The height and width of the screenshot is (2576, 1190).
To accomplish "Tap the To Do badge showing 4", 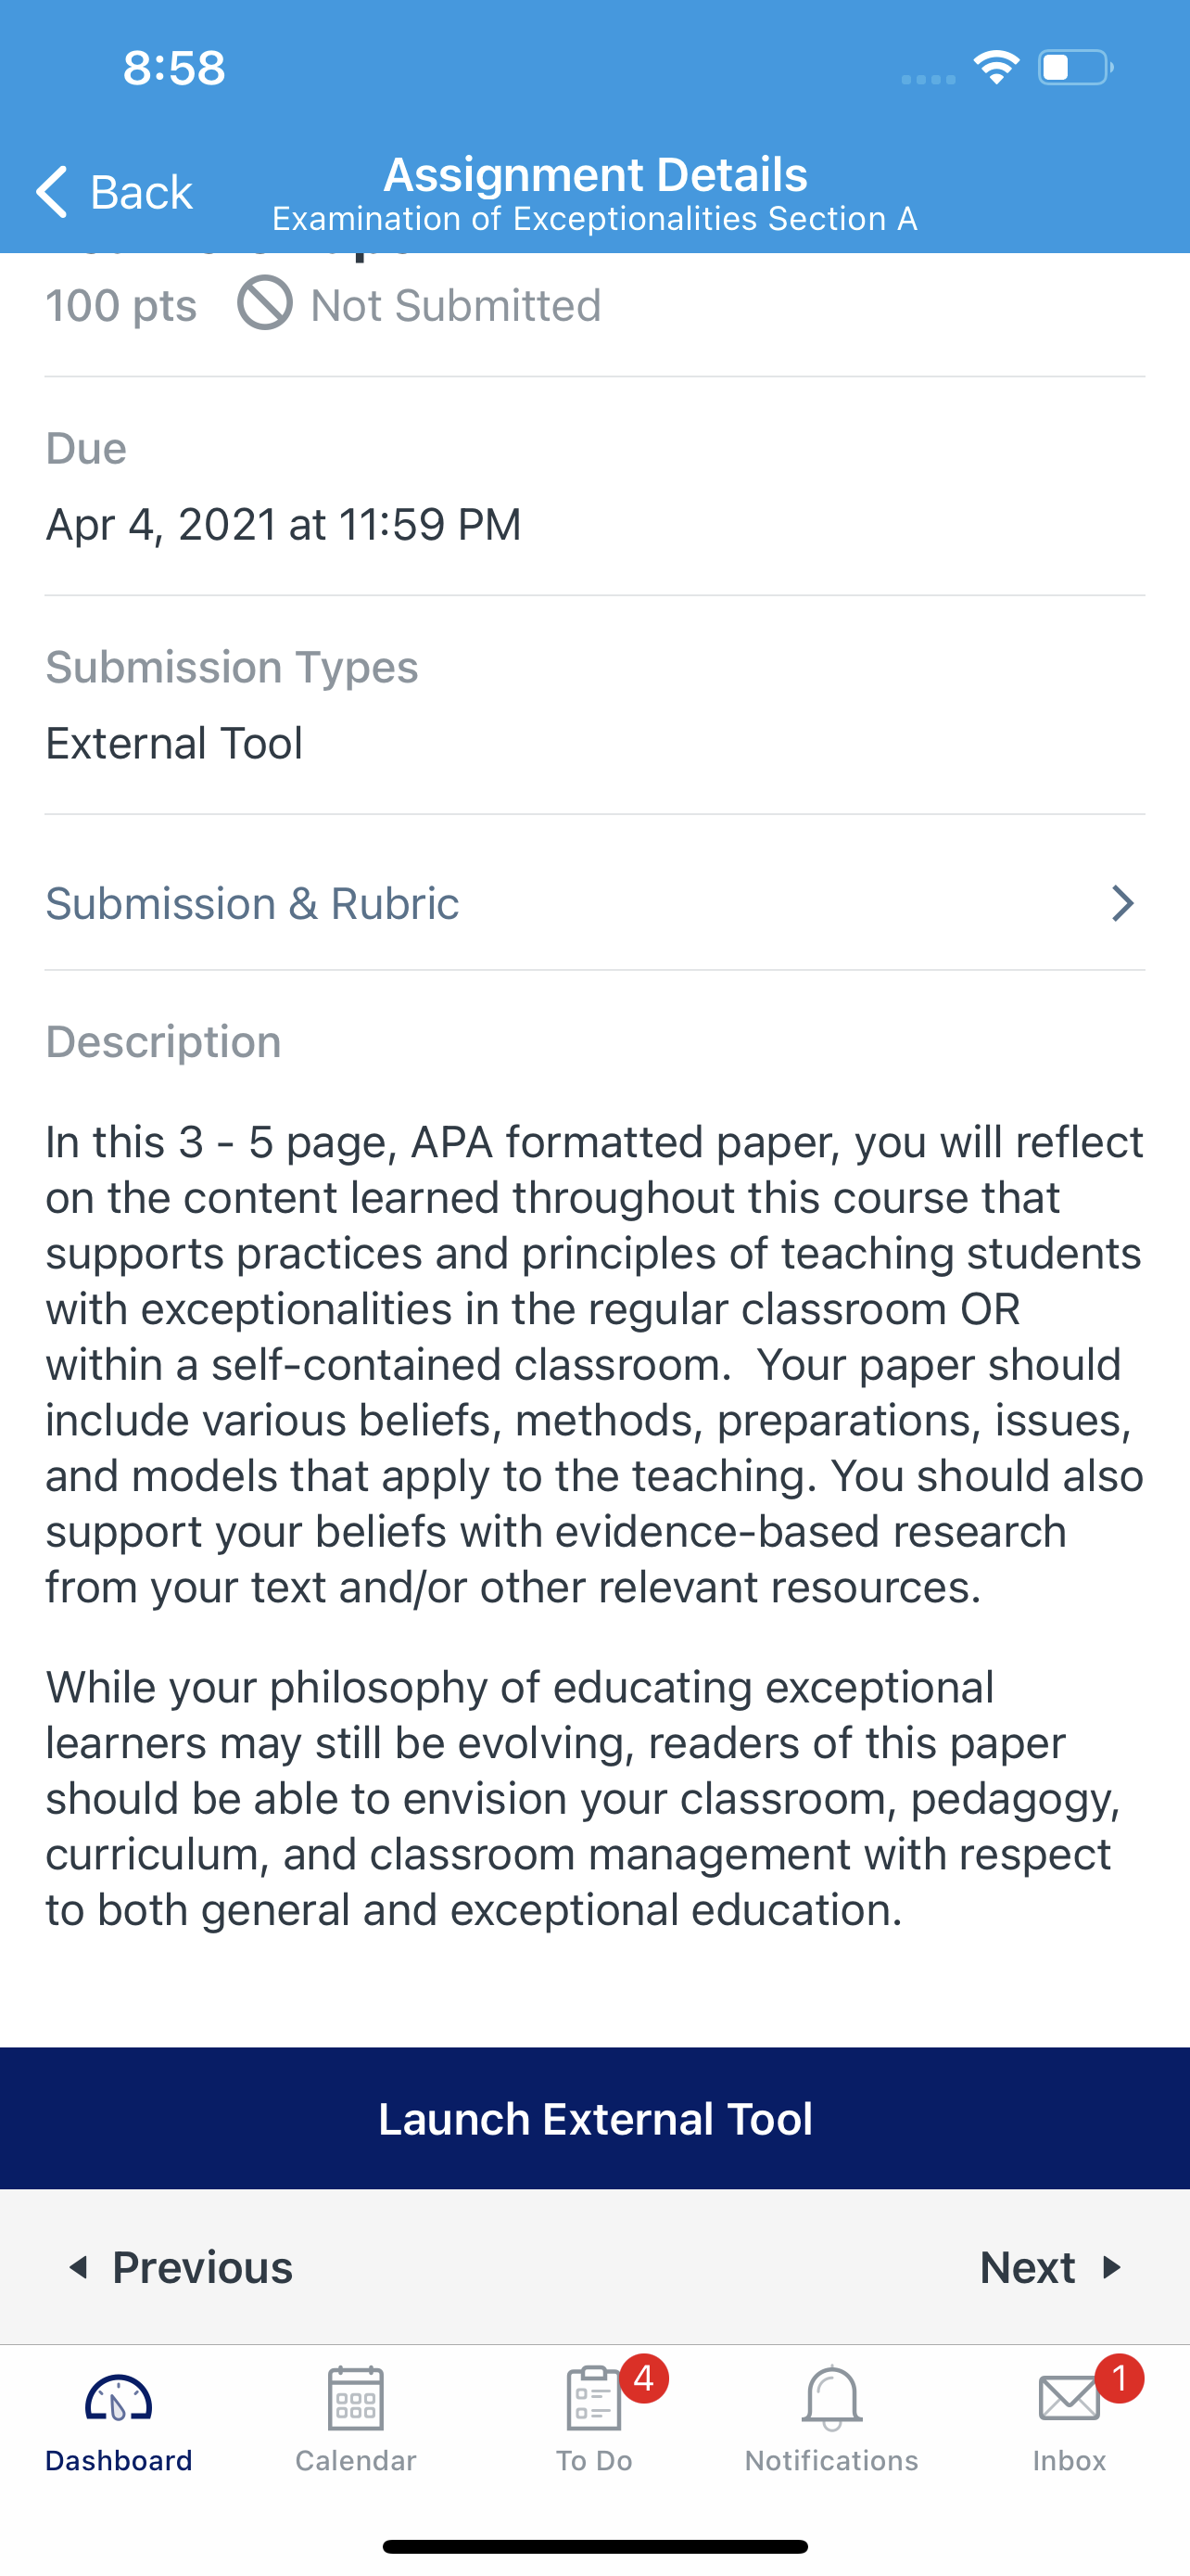I will [643, 2378].
